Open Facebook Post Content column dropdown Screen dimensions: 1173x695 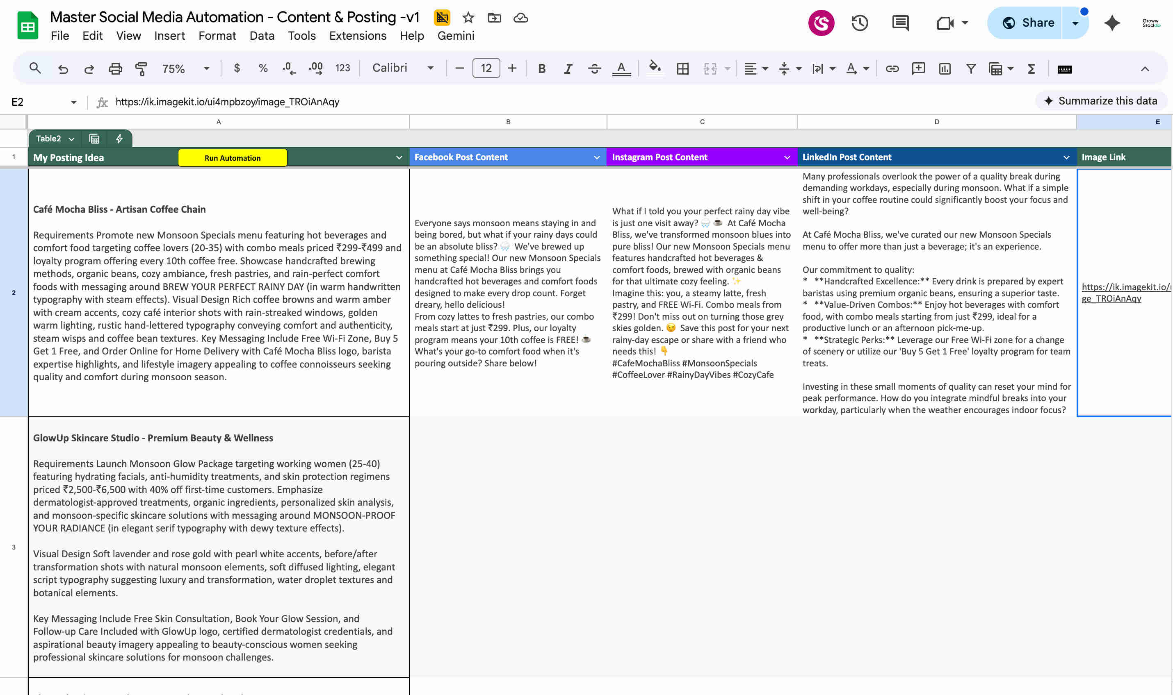[597, 157]
